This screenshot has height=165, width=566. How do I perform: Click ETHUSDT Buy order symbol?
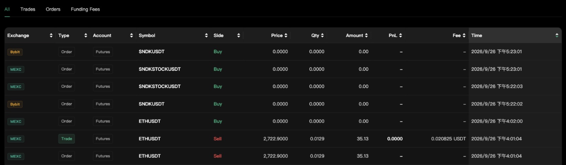[x=150, y=121]
